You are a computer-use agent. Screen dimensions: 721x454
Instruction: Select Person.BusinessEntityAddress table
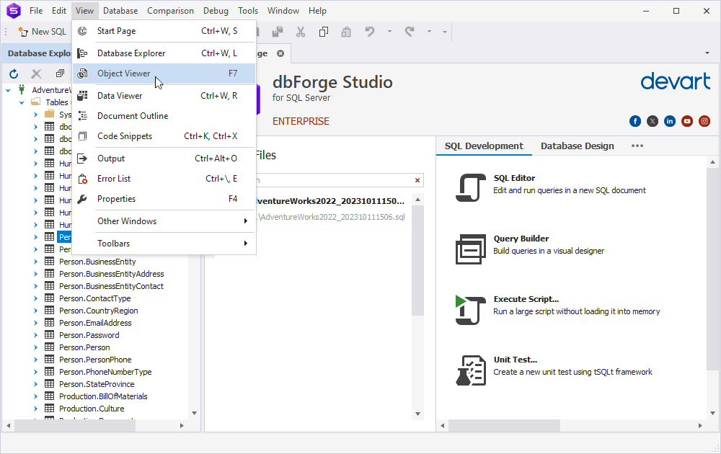coord(111,274)
